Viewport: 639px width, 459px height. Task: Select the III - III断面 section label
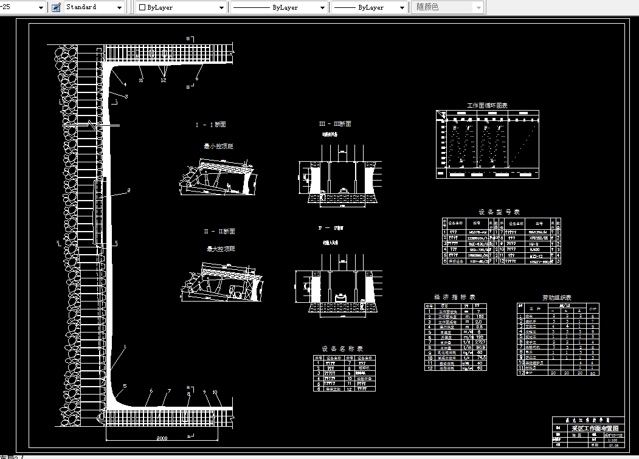click(335, 123)
